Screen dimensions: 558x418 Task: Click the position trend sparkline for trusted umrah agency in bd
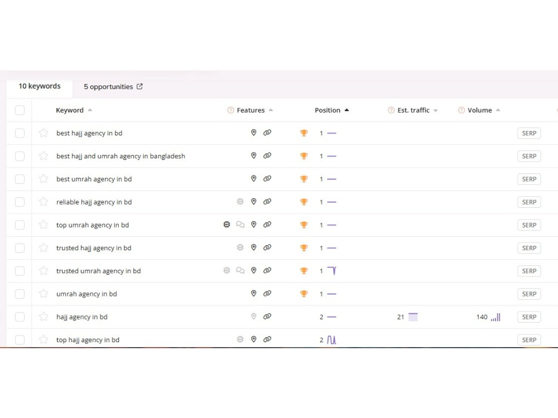[x=331, y=271]
